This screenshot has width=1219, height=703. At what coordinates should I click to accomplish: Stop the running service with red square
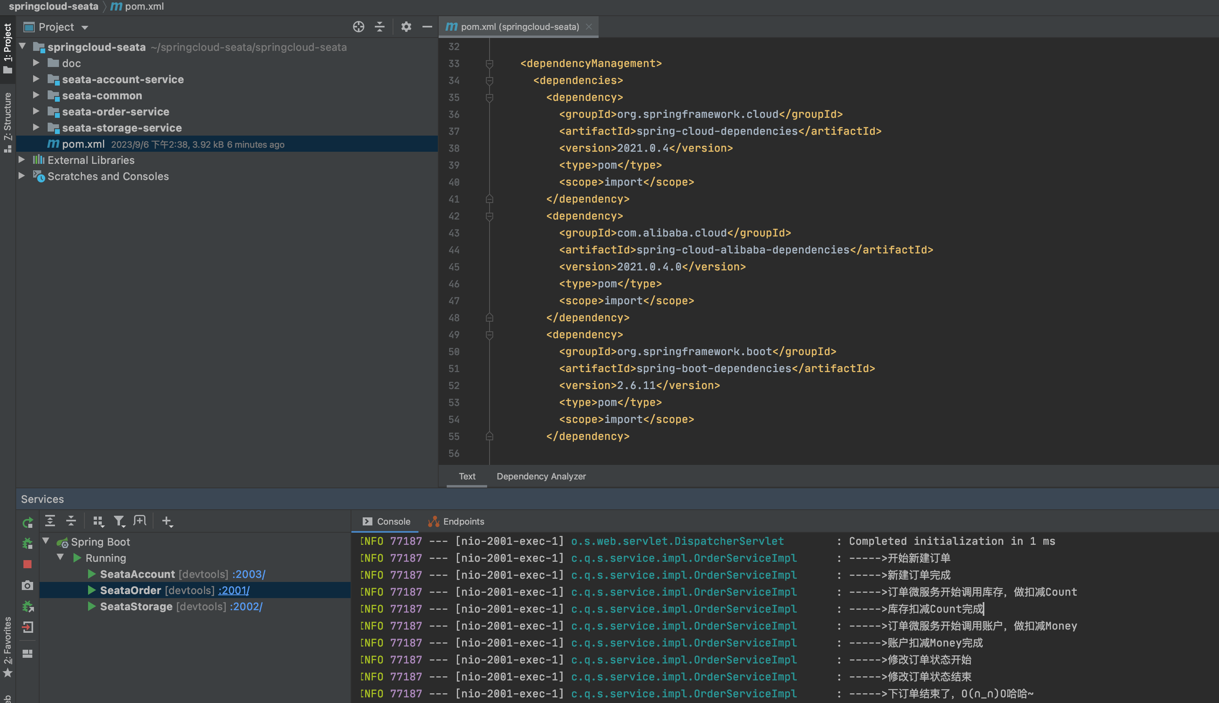[27, 564]
